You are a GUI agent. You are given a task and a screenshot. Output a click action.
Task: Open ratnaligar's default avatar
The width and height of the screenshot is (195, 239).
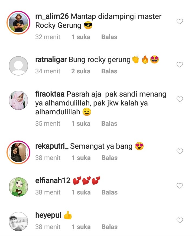[18, 66]
